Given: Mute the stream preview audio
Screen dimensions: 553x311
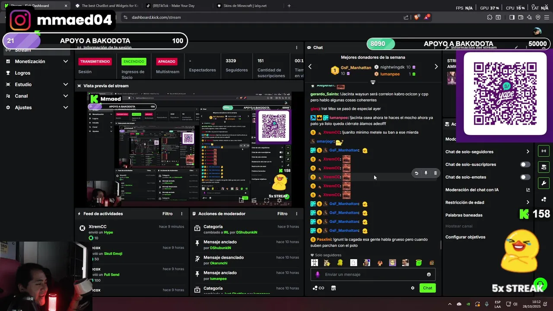Looking at the screenshot, I should click(x=112, y=200).
